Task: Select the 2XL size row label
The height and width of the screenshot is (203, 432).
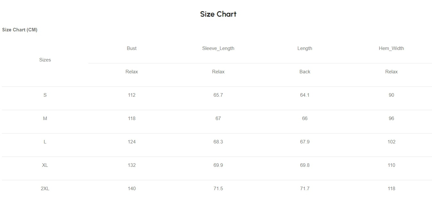Action: [45, 189]
